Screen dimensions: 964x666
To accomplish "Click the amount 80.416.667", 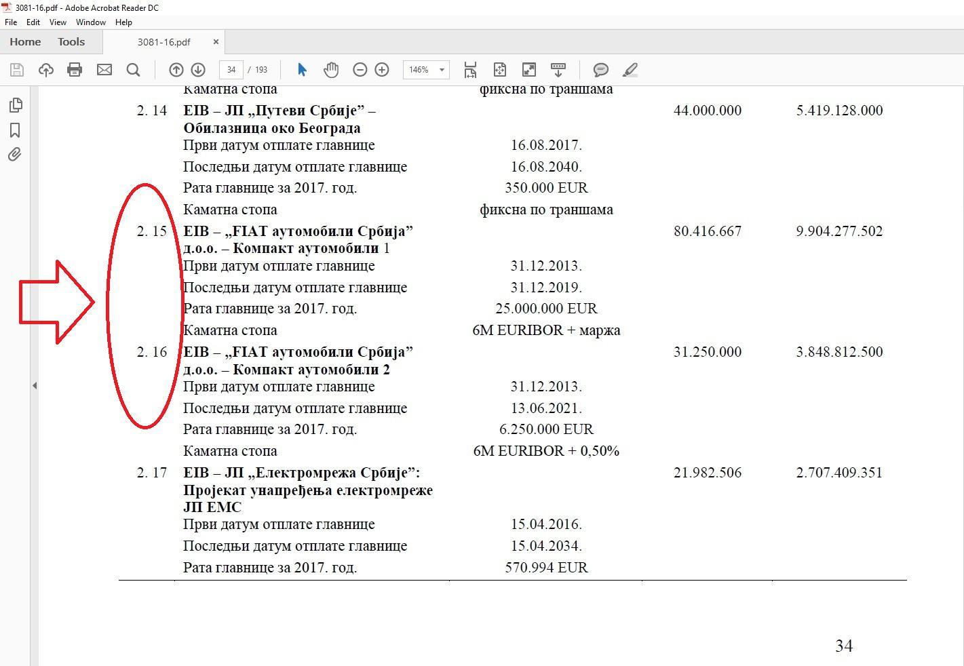I will coord(708,231).
